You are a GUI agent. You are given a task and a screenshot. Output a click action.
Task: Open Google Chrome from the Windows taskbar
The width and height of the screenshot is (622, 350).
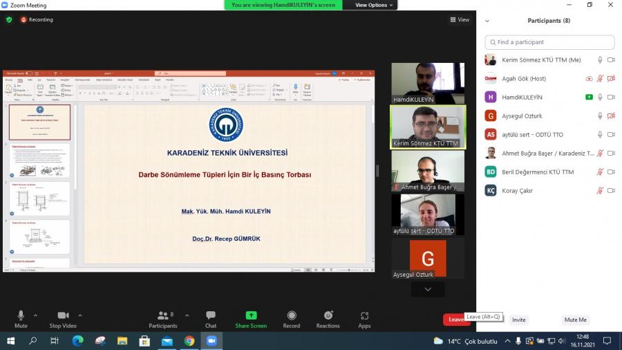pos(189,341)
